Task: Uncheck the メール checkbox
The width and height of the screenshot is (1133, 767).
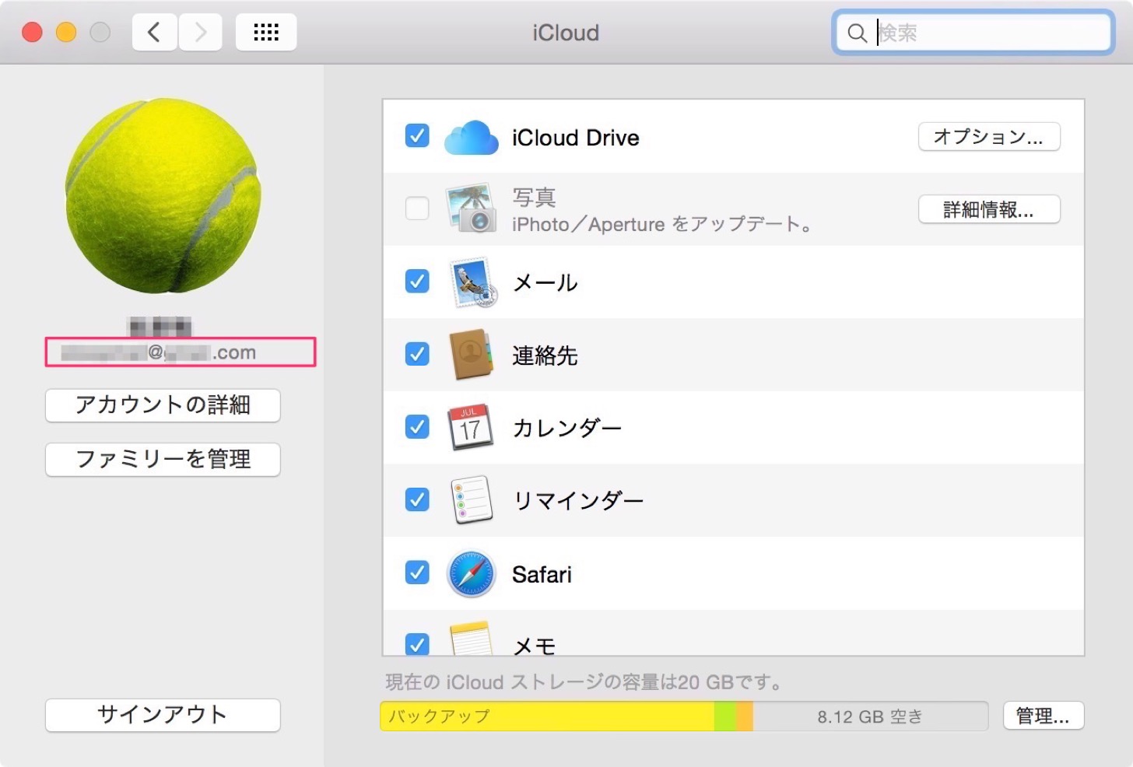Action: (x=417, y=281)
